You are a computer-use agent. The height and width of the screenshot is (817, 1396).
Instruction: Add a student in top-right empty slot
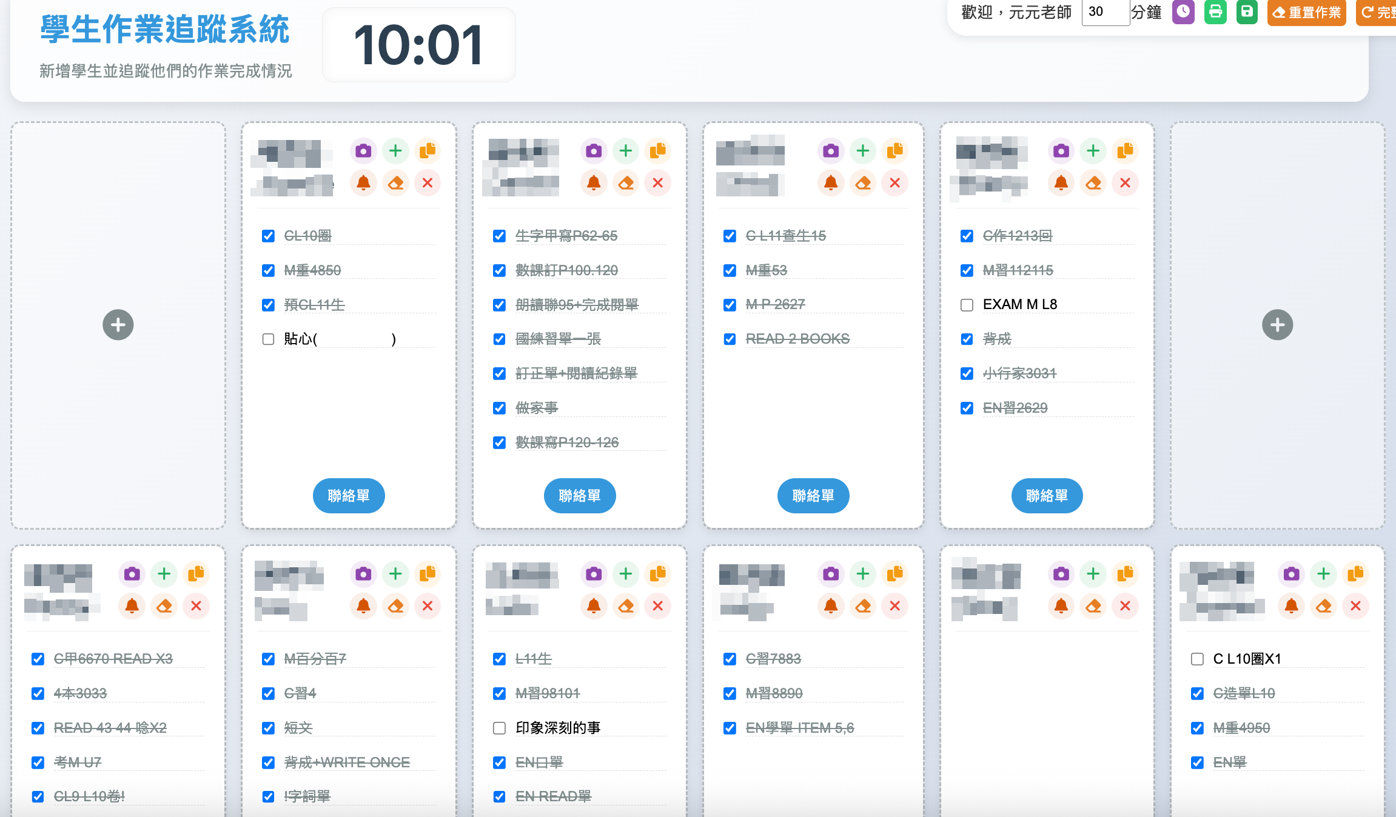1278,325
